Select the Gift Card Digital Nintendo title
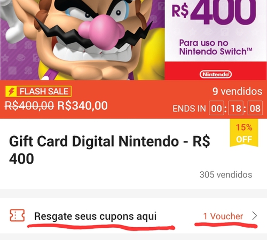The width and height of the screenshot is (267, 240). 109,150
